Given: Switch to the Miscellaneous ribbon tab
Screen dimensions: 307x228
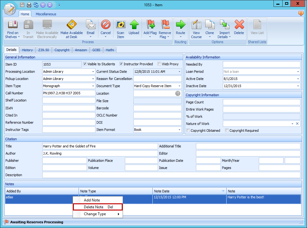Looking at the screenshot, I should click(46, 14).
